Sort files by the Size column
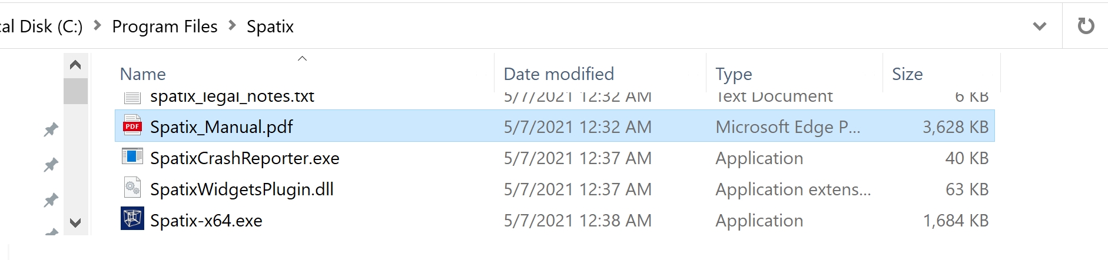1108x260 pixels. click(907, 74)
